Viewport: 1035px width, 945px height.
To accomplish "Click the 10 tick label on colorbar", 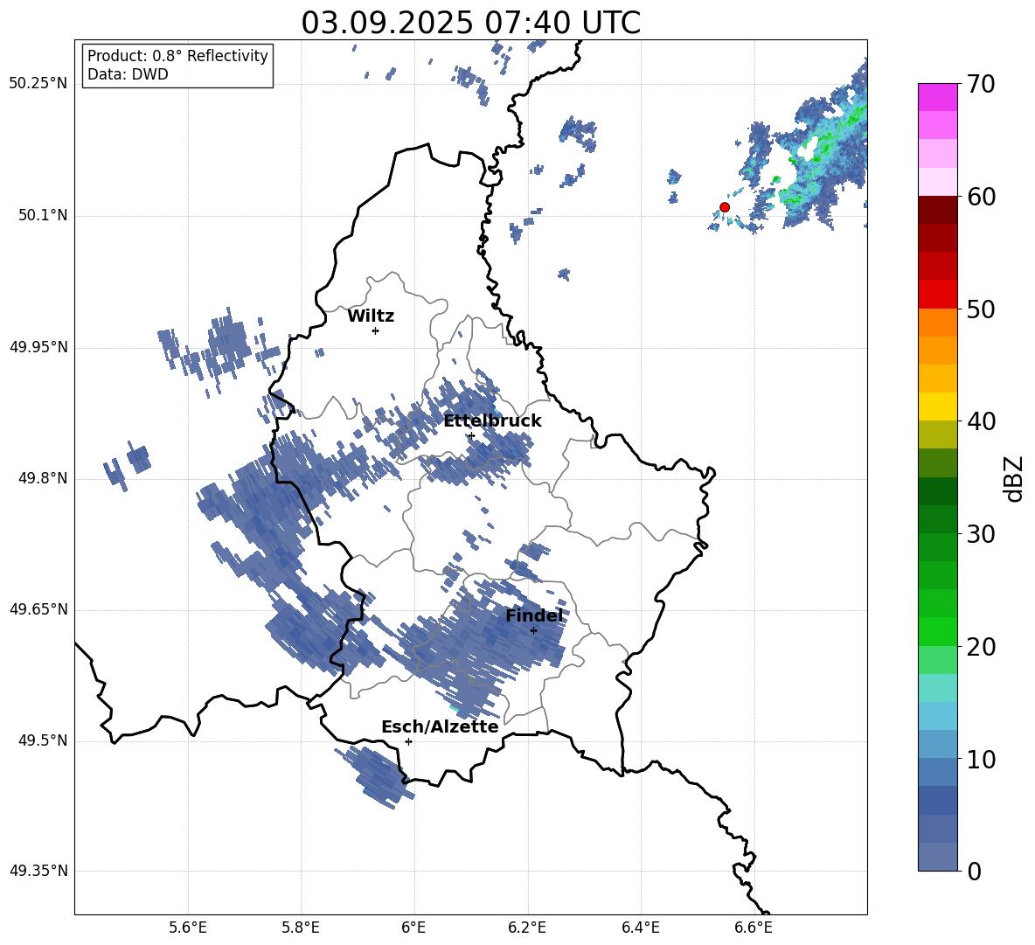I will tap(982, 760).
